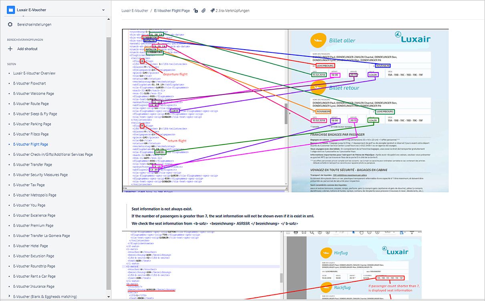Click the Luxair E-Voucher breadcrumb link
The width and height of the screenshot is (485, 301).
pos(135,11)
